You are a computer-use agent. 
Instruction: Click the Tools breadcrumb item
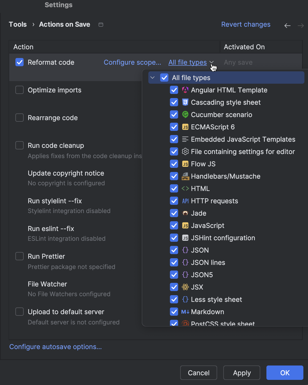(18, 24)
